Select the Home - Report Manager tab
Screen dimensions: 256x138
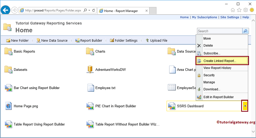pos(123,11)
